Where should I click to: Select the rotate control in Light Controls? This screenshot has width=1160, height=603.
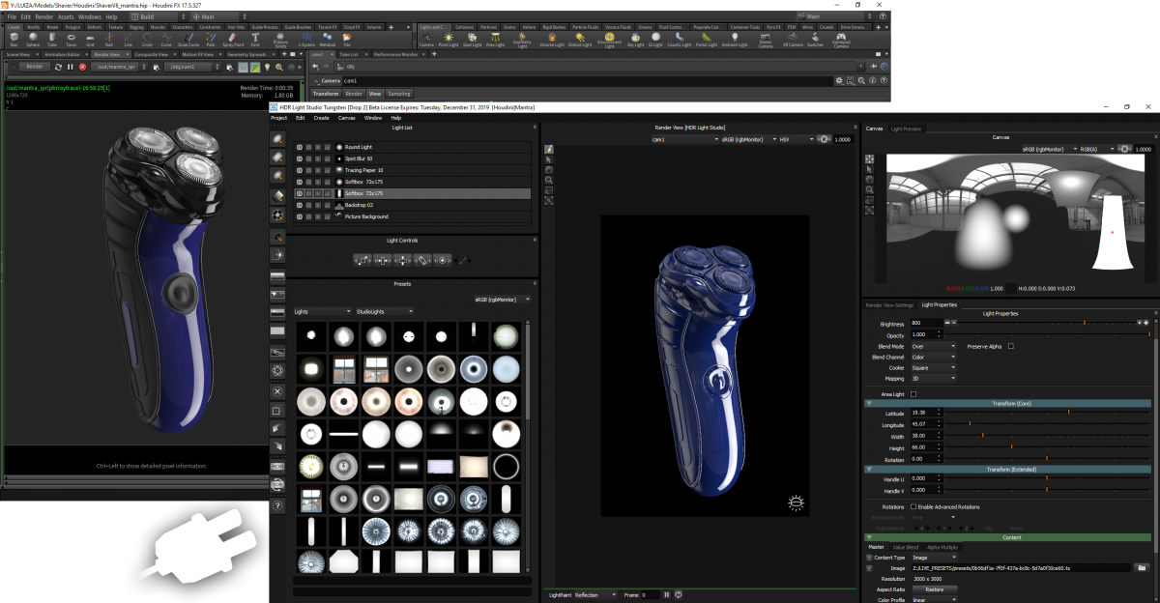tap(423, 260)
